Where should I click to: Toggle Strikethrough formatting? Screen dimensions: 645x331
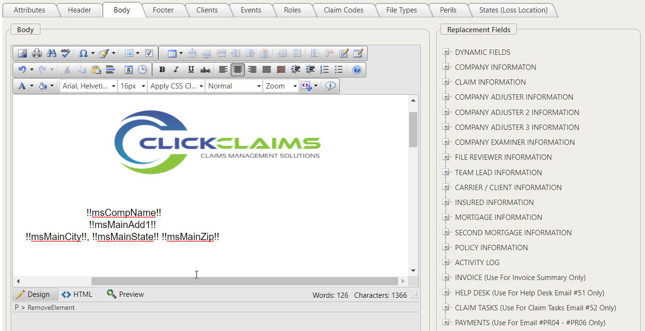[205, 70]
